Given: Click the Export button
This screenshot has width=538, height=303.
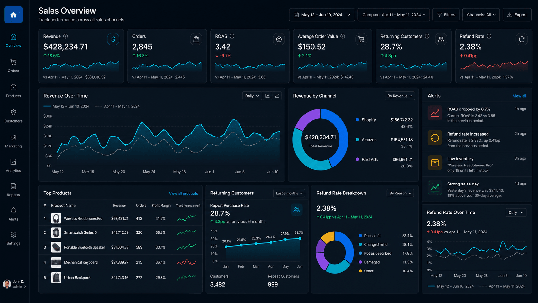Looking at the screenshot, I should tap(517, 15).
